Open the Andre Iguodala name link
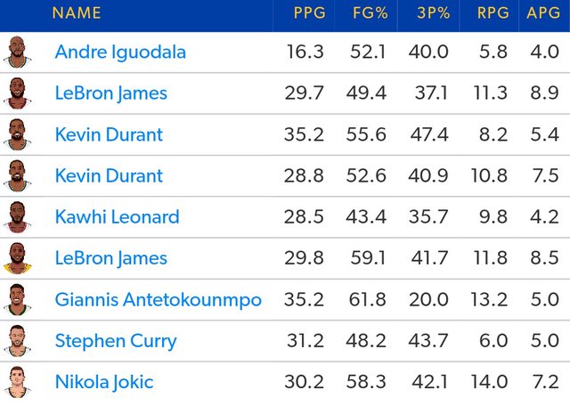 coord(120,53)
